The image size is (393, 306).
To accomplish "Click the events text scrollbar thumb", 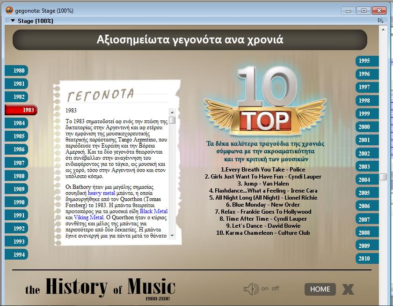I will click(x=172, y=120).
